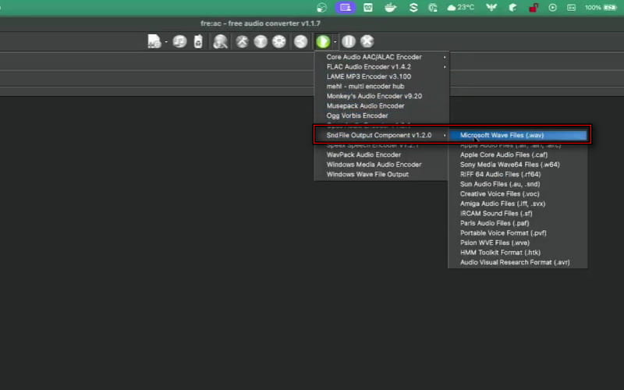
Task: Select Amiga Audio Files (.iff, .svx)
Action: (502, 204)
